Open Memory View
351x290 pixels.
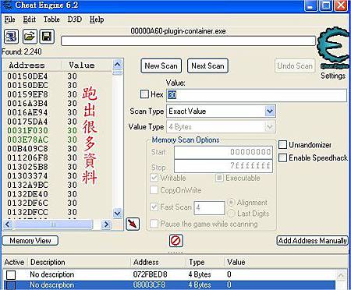[30, 241]
